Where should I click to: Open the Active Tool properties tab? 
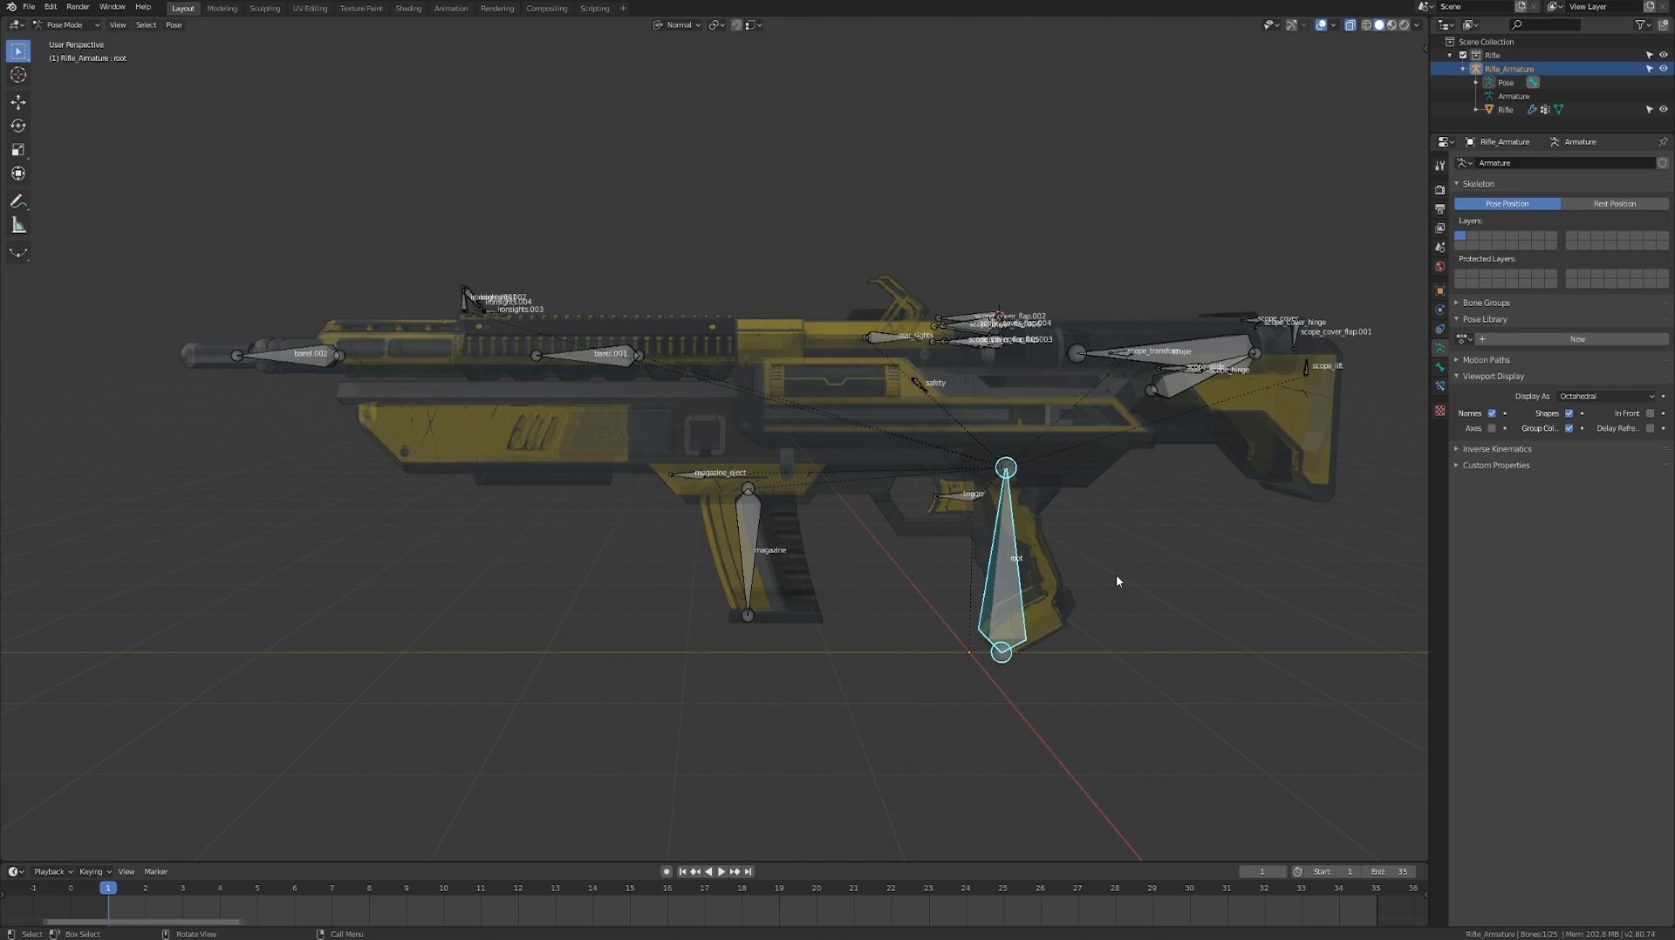point(1439,166)
